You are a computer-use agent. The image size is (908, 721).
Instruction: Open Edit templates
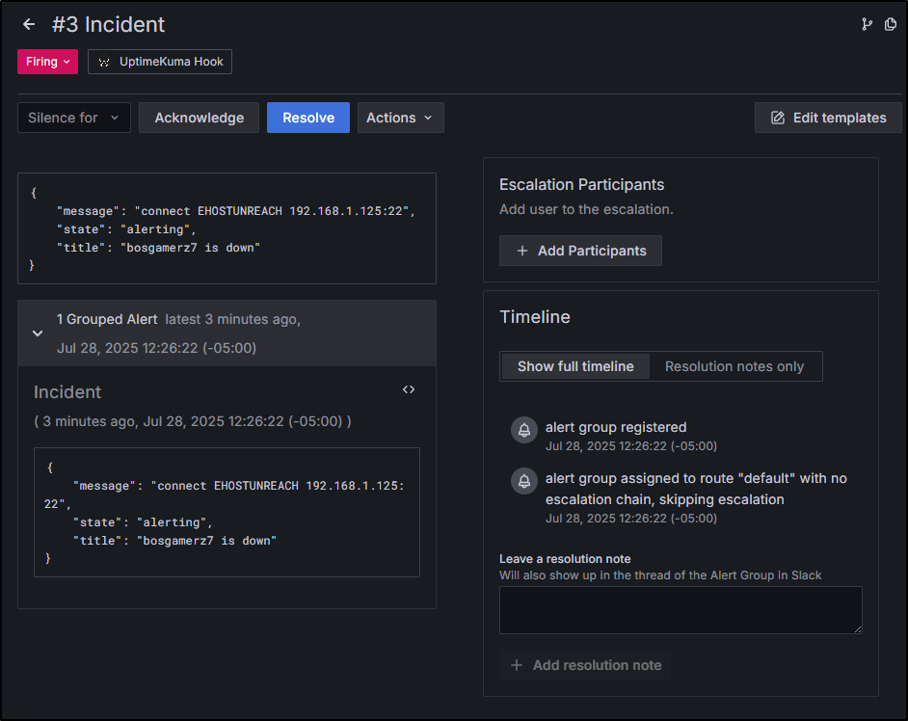[x=828, y=118]
